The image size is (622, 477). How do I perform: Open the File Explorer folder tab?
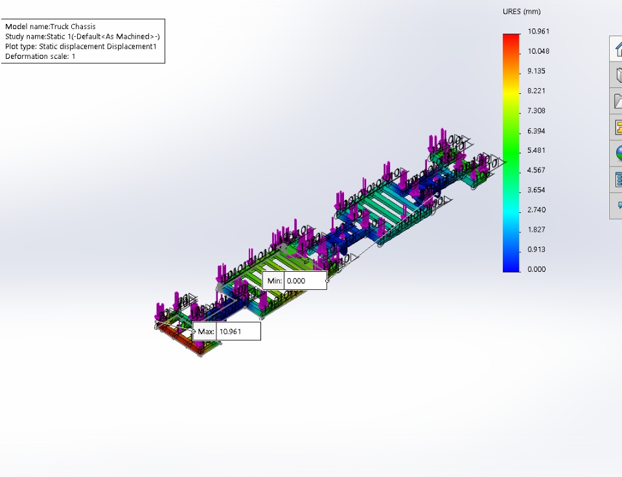(616, 100)
